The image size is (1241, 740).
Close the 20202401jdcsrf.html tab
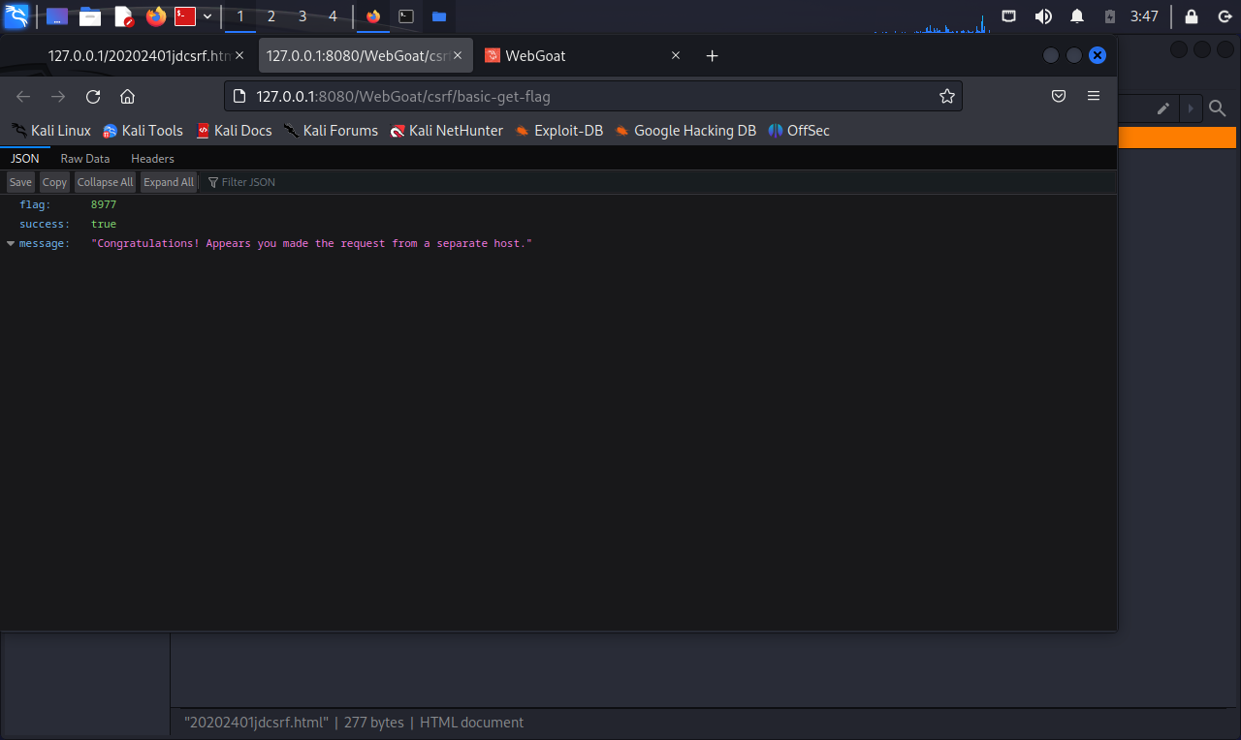(x=239, y=55)
